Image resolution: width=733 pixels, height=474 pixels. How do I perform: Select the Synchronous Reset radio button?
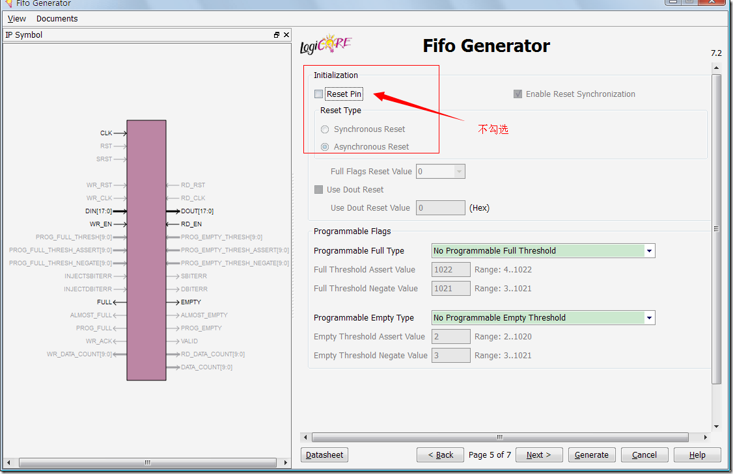tap(325, 129)
